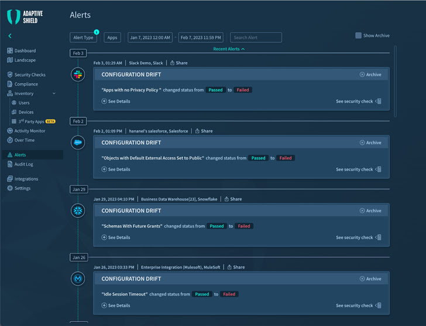Collapse sidebar with the back chevron
This screenshot has height=326, width=426.
[10, 36]
